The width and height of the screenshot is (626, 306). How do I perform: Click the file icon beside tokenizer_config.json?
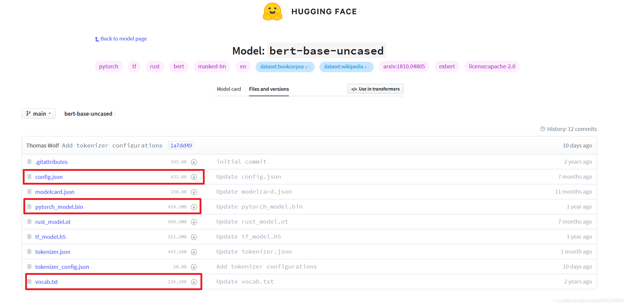tap(29, 266)
